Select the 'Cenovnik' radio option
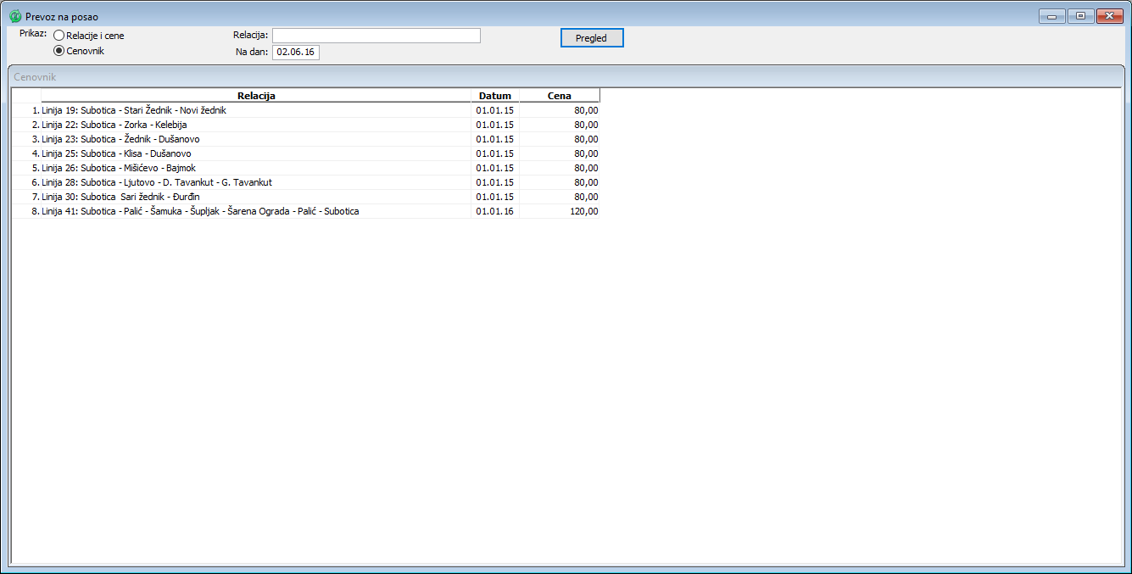The height and width of the screenshot is (574, 1132). point(59,51)
